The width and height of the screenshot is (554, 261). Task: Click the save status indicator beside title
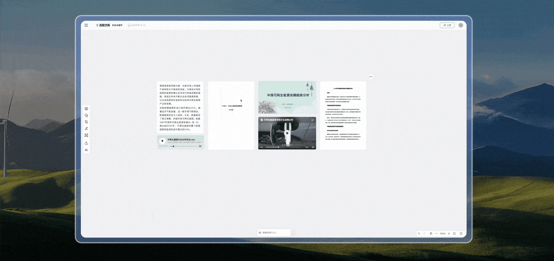137,25
